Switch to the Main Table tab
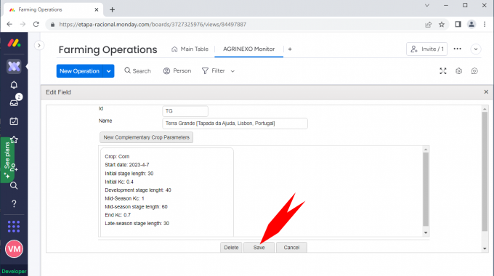Viewport: 494px width, 276px height. (190, 49)
